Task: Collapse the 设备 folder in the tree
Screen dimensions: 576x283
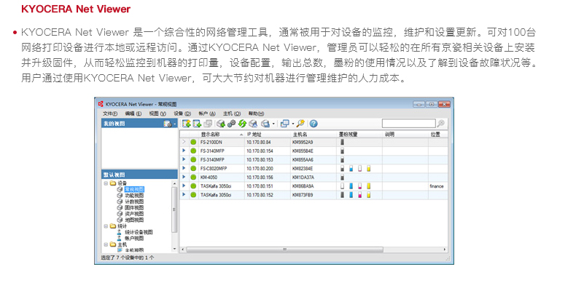Action: point(106,183)
